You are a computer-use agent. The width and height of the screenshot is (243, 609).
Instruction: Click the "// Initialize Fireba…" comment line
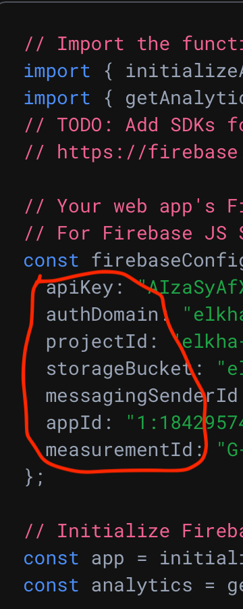tap(134, 531)
